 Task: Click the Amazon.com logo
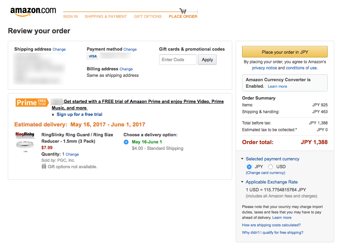tap(33, 12)
